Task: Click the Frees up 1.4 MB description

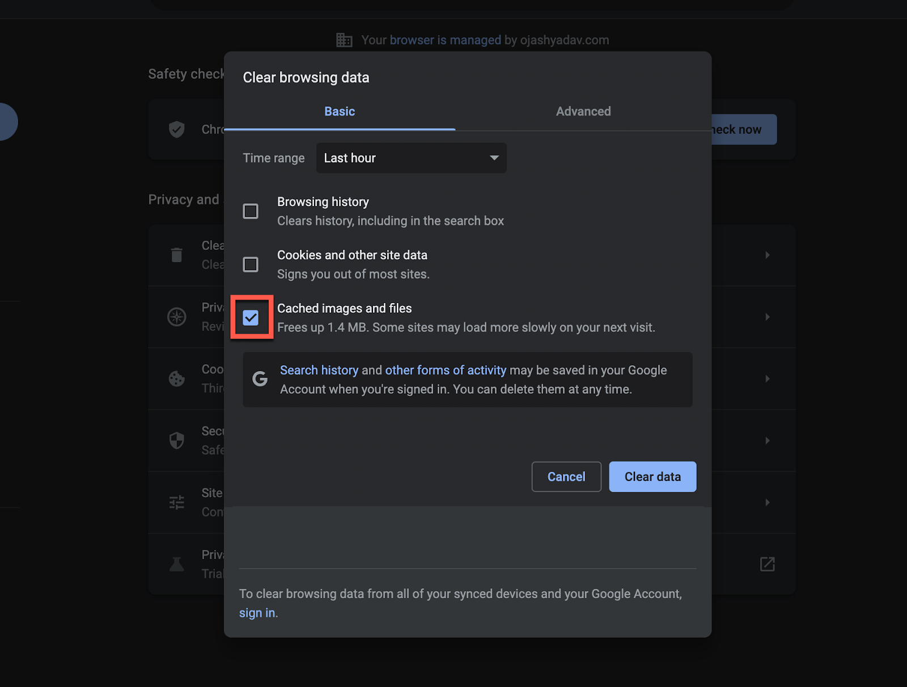Action: pyautogui.click(x=466, y=327)
